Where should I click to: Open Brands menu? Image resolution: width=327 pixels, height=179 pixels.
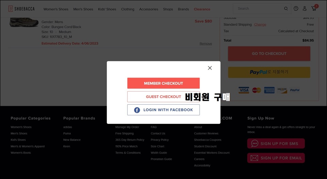click(x=183, y=9)
